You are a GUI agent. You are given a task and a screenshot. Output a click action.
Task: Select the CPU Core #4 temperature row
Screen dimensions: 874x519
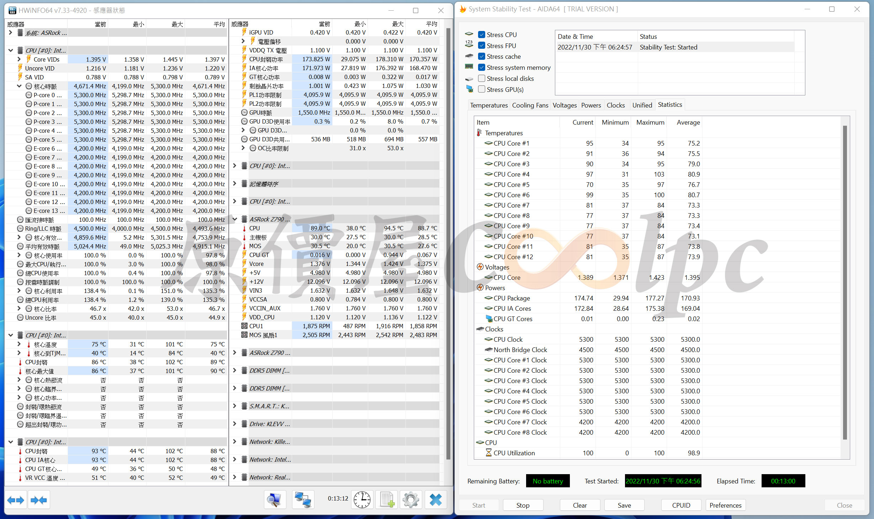pyautogui.click(x=589, y=174)
